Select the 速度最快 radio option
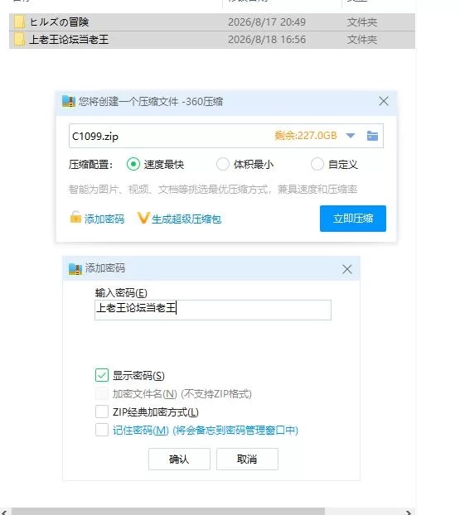The image size is (460, 515). pyautogui.click(x=133, y=164)
